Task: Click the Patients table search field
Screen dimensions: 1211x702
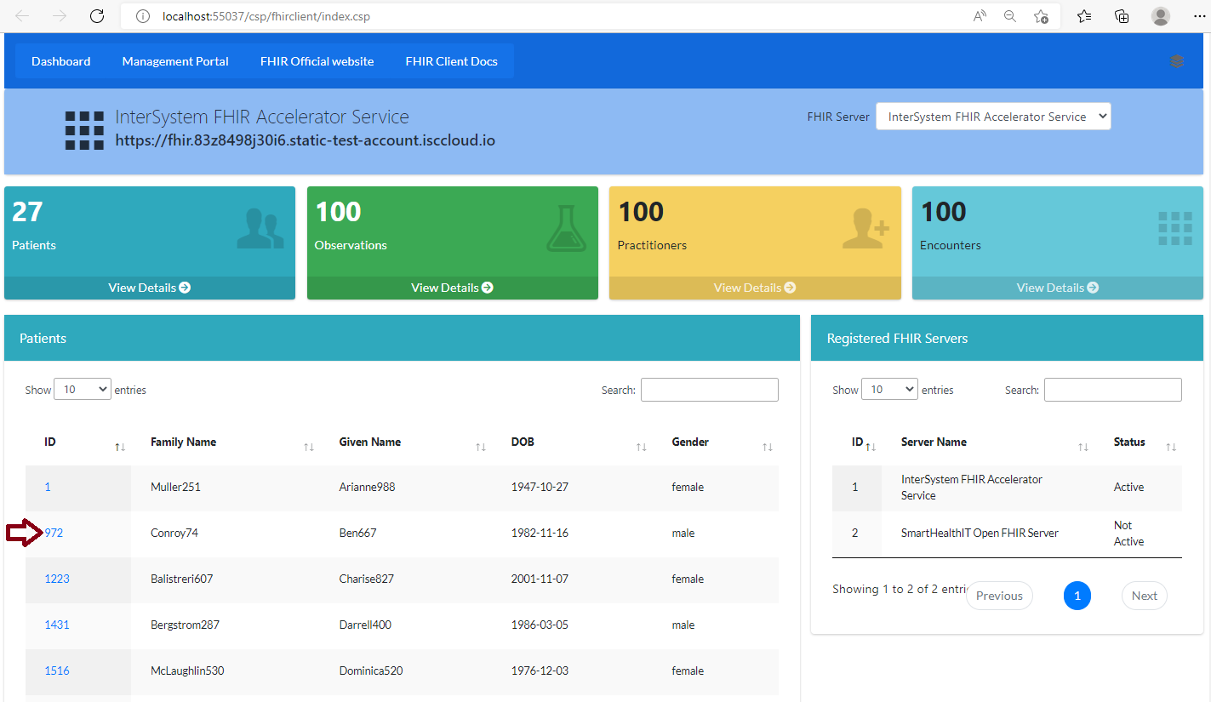Action: tap(710, 390)
